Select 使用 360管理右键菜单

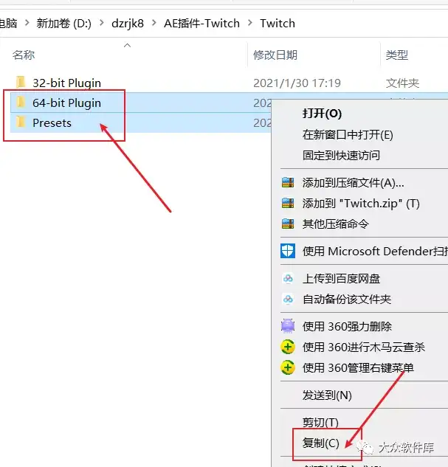[358, 368]
